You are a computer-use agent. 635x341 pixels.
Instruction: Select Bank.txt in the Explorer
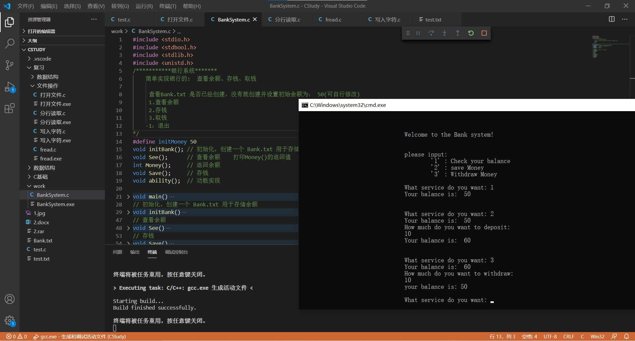tap(43, 240)
